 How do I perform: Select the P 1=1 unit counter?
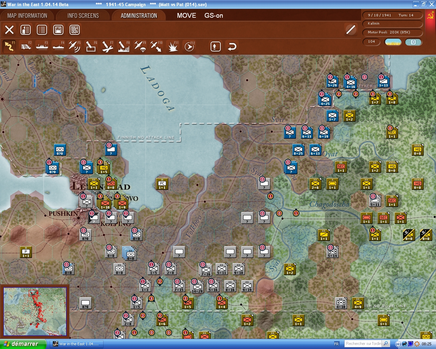26,252
